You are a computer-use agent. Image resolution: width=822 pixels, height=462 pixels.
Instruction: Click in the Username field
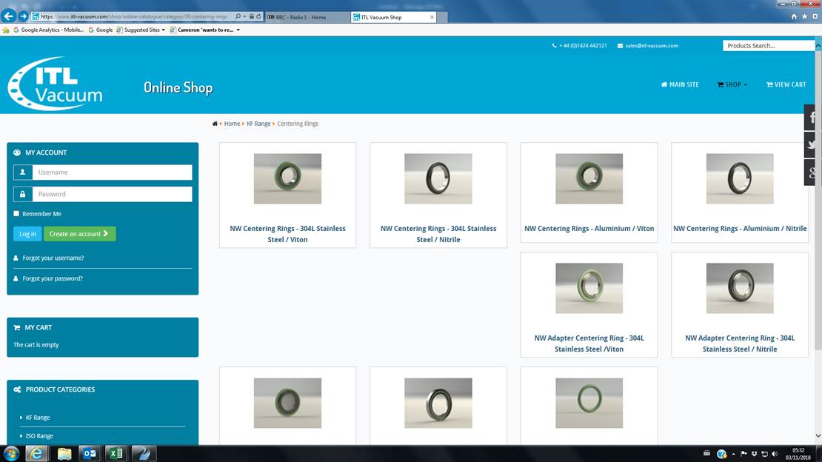[x=112, y=173]
